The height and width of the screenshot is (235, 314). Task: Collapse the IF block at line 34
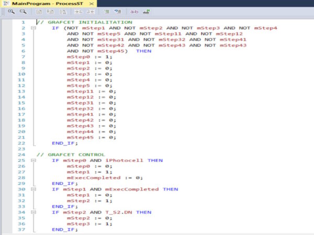coord(33,212)
